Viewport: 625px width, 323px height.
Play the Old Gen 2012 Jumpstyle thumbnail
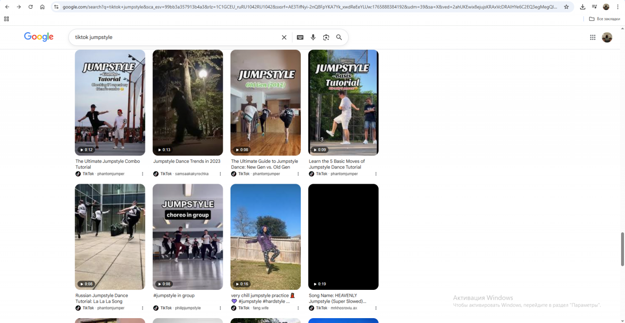pyautogui.click(x=266, y=102)
